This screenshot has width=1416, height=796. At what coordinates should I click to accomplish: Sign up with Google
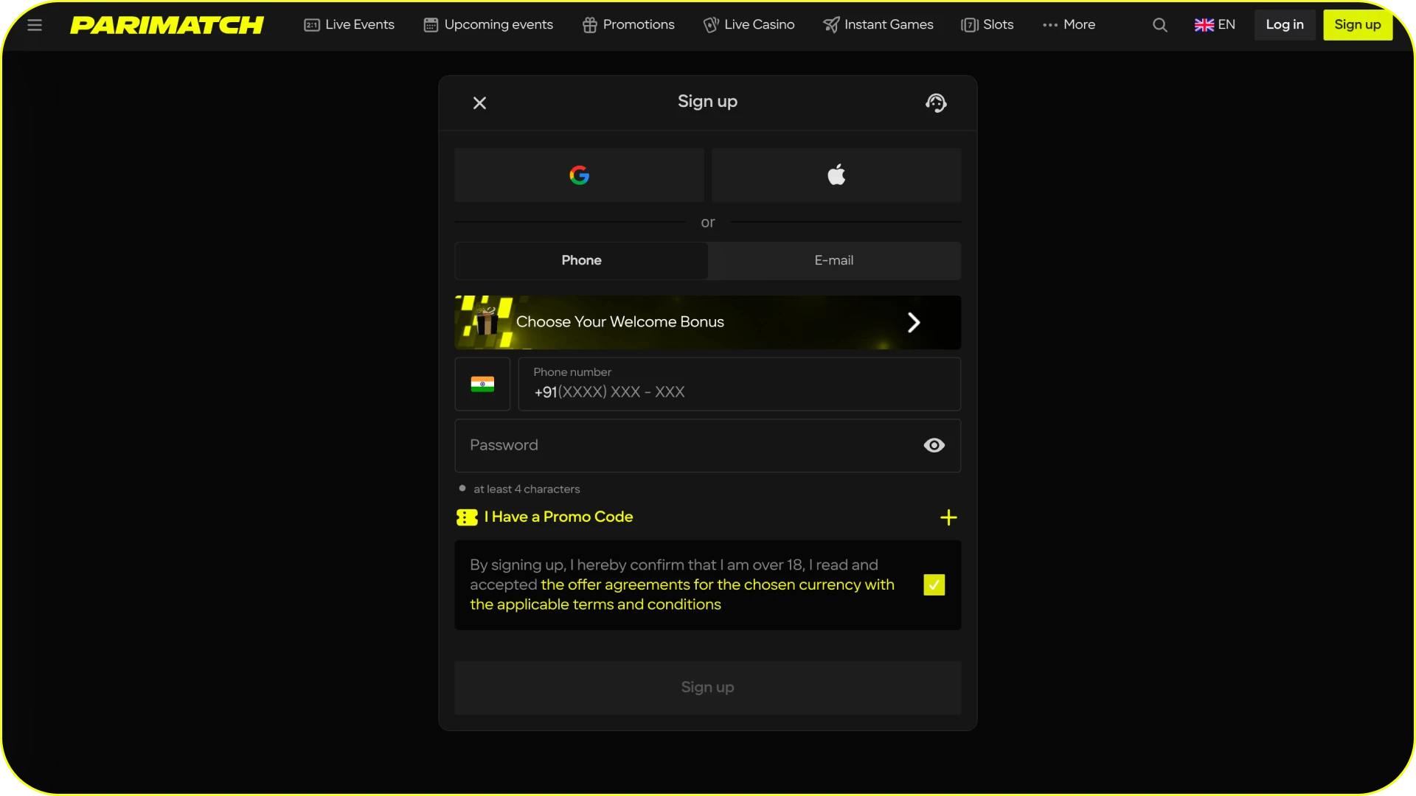(579, 175)
